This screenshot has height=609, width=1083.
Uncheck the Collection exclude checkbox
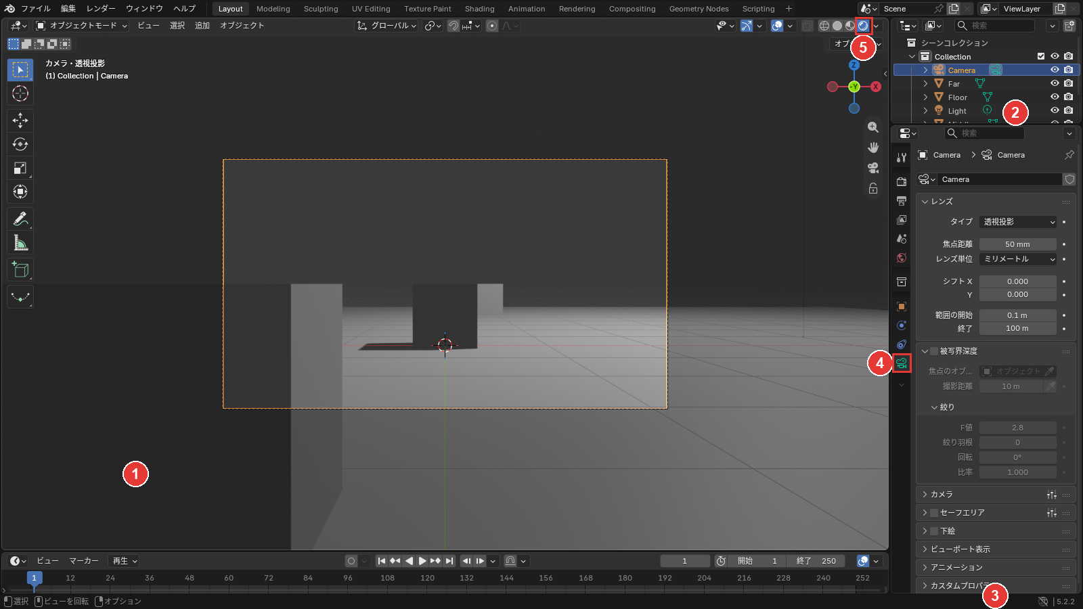[x=1041, y=56]
